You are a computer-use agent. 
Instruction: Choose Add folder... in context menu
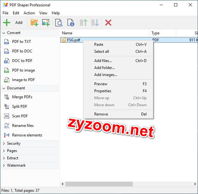[118, 68]
